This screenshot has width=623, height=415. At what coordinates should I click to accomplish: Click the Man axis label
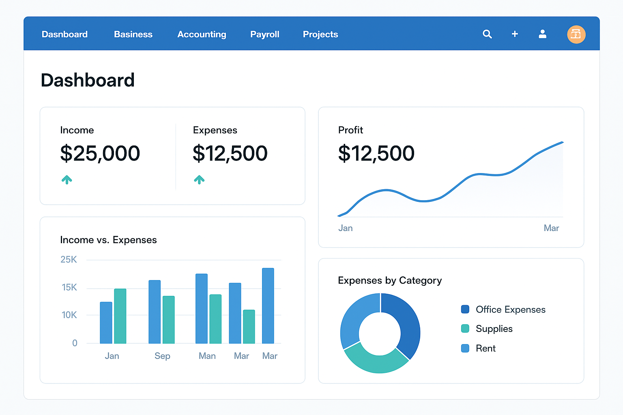[x=207, y=356]
